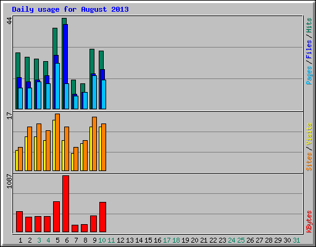Select day "27" on the x-axis
The height and width of the screenshot is (247, 316).
point(259,240)
